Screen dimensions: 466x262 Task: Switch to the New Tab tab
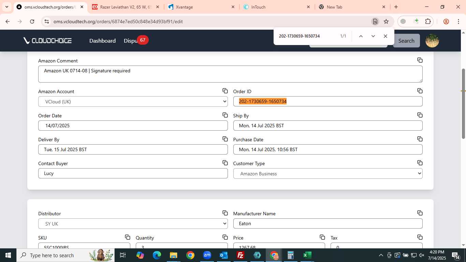pos(352,7)
